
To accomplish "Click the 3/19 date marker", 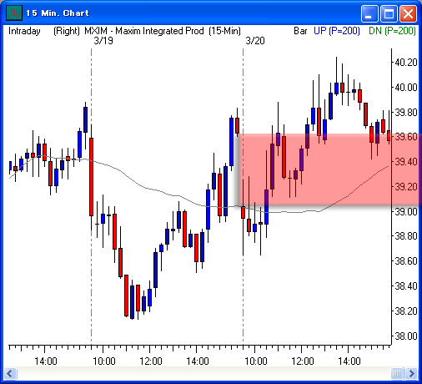I will [103, 41].
